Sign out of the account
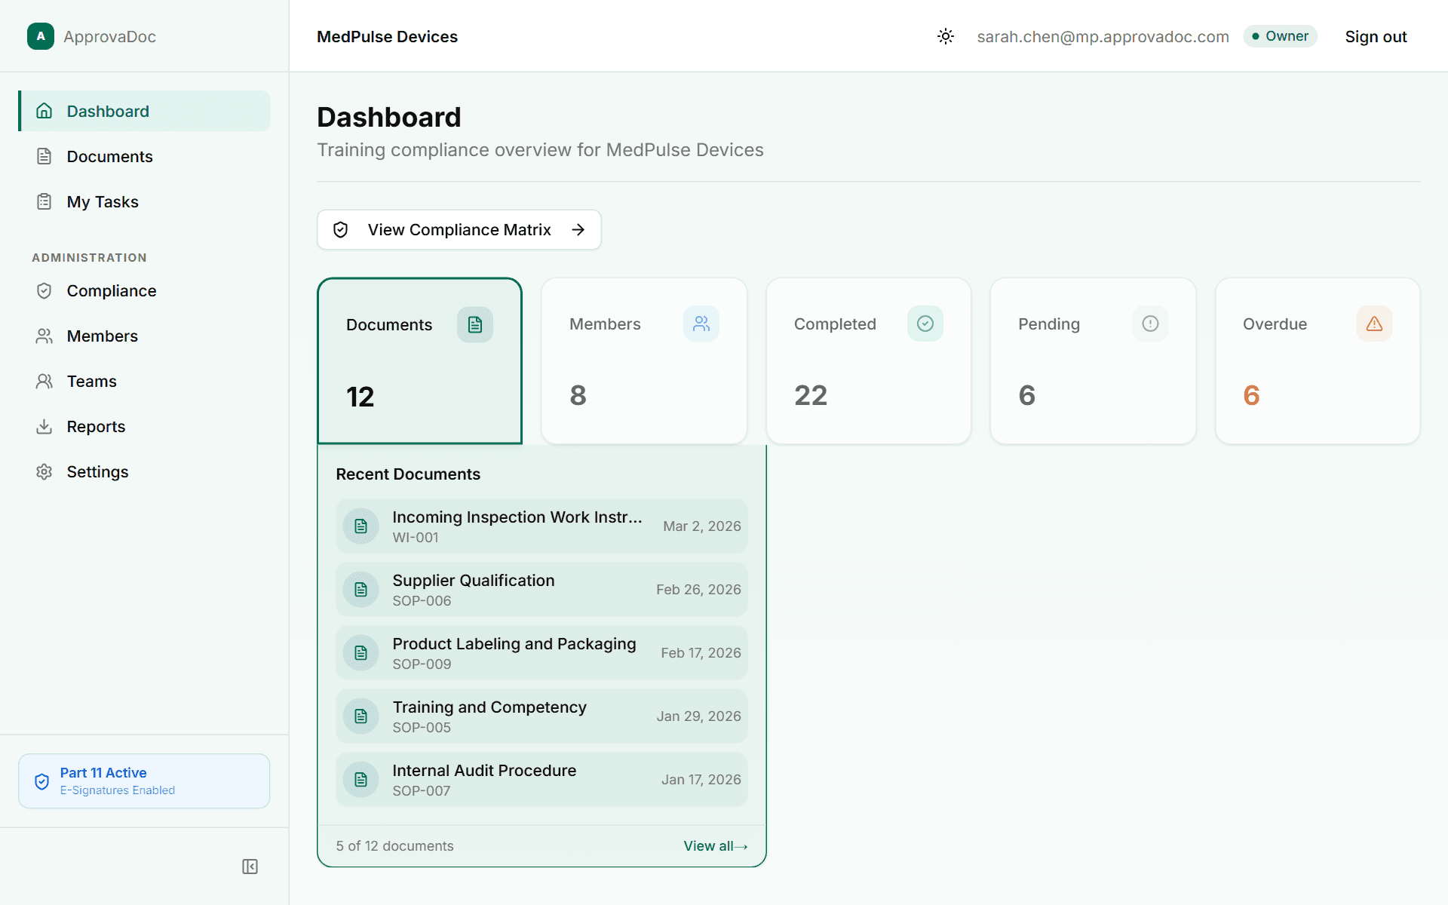Viewport: 1448px width, 905px height. [1376, 36]
